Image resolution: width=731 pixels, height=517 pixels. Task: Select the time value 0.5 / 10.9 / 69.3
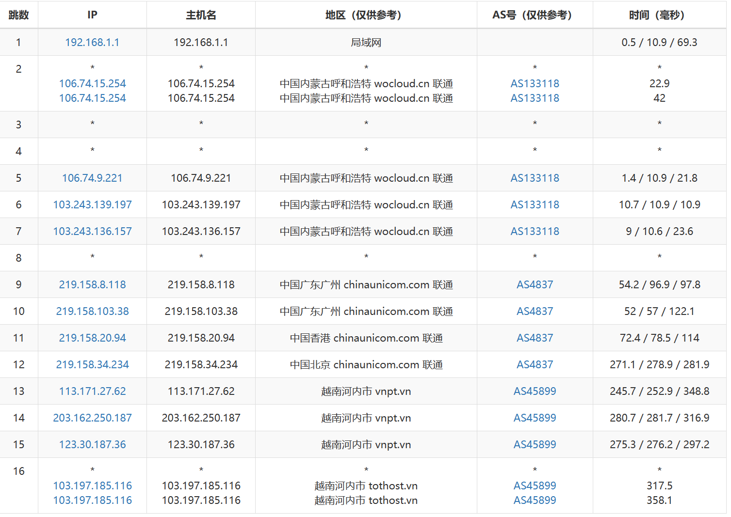[x=659, y=43]
